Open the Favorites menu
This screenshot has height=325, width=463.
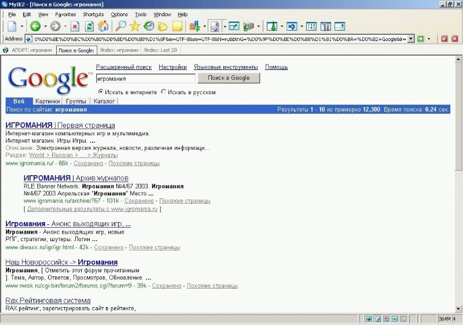pyautogui.click(x=65, y=14)
